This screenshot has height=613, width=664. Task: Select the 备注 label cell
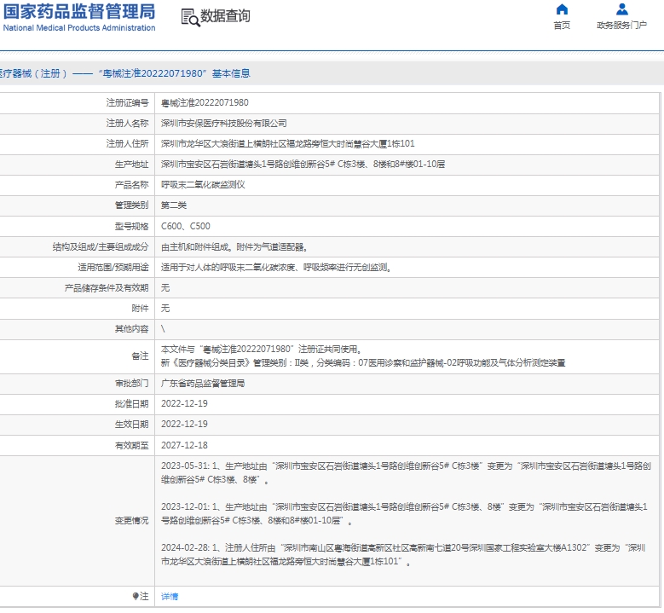click(77, 356)
